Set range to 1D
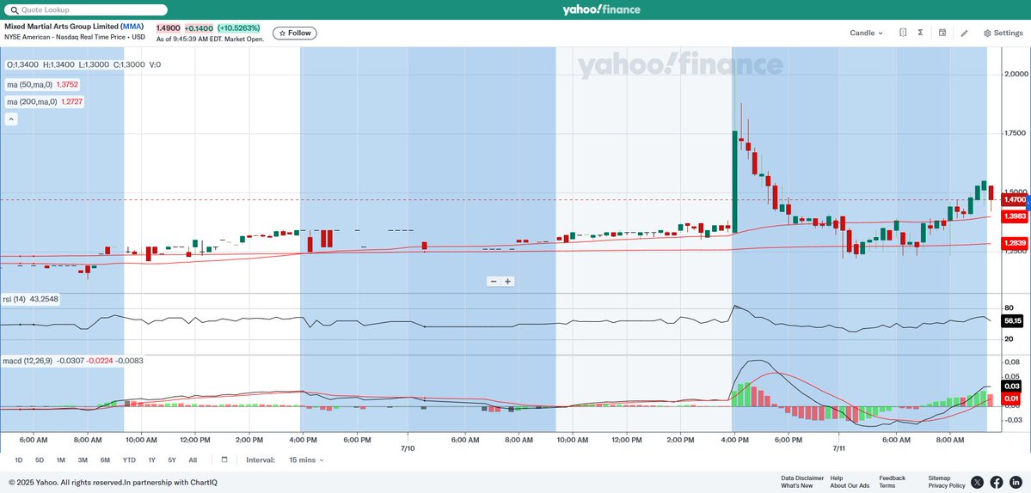Viewport: 1031px width, 493px height. [18, 460]
